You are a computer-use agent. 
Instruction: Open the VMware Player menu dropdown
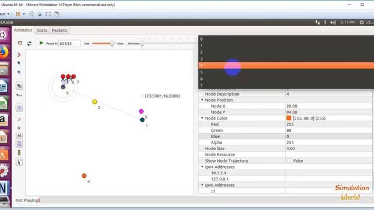coord(5,14)
